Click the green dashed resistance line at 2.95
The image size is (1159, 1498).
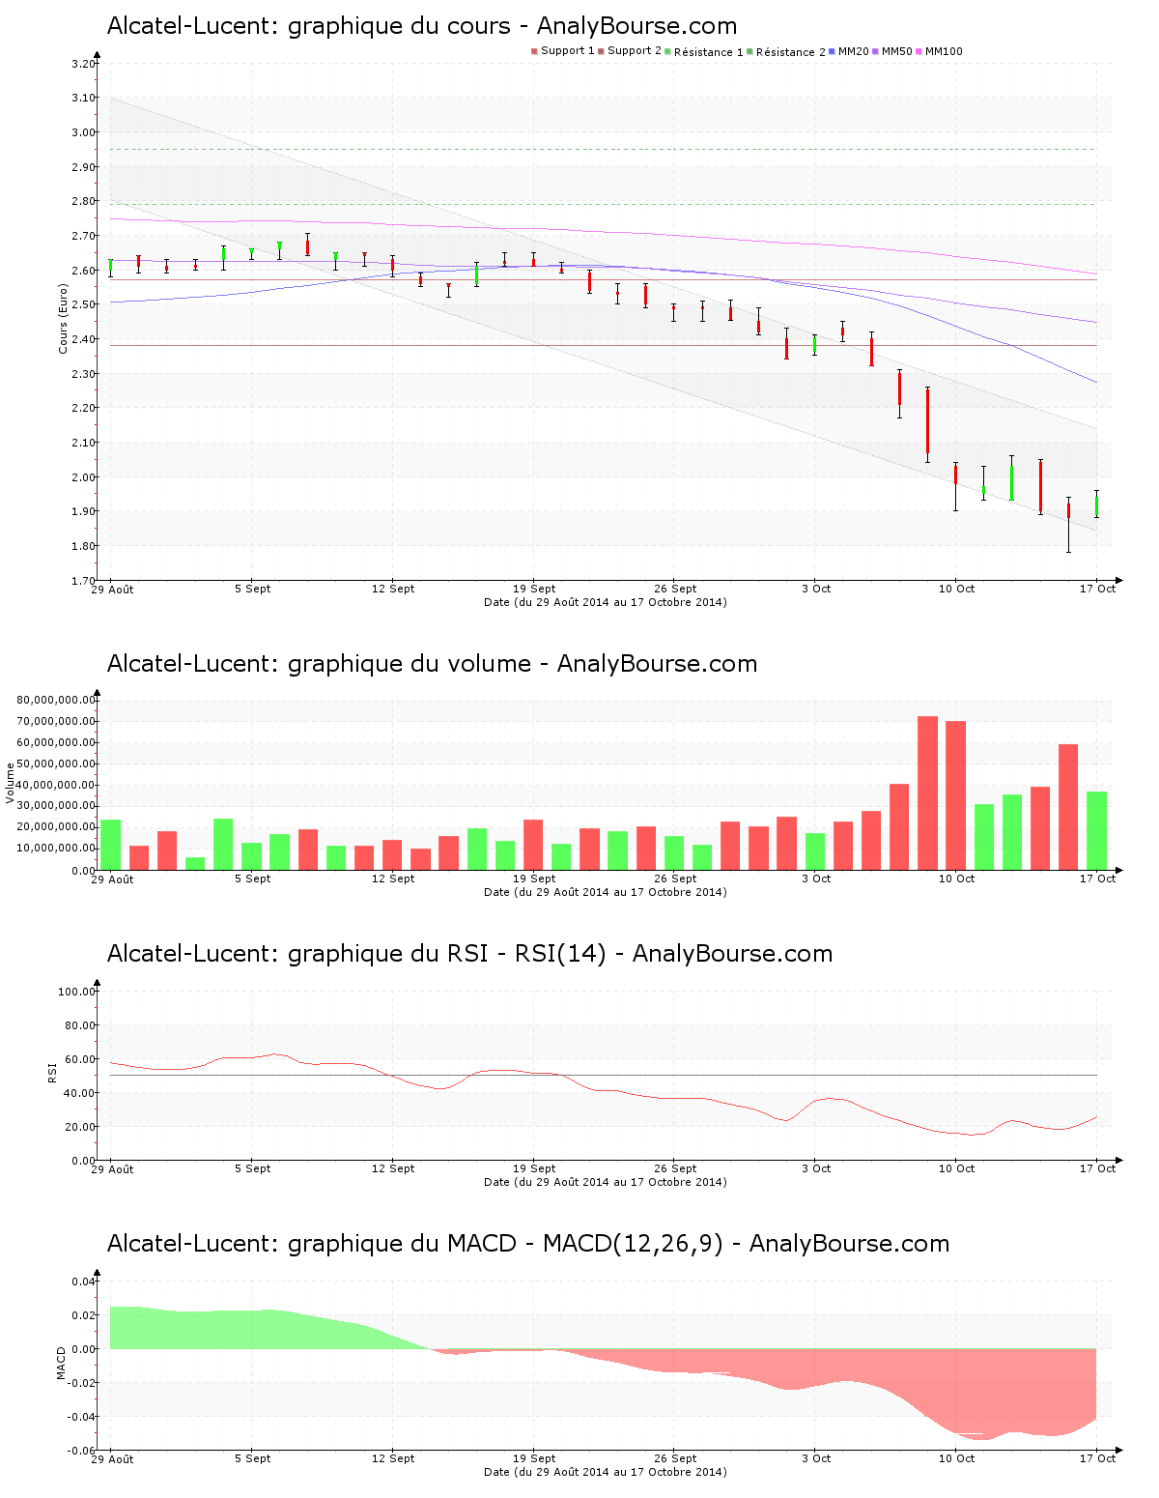(x=603, y=149)
